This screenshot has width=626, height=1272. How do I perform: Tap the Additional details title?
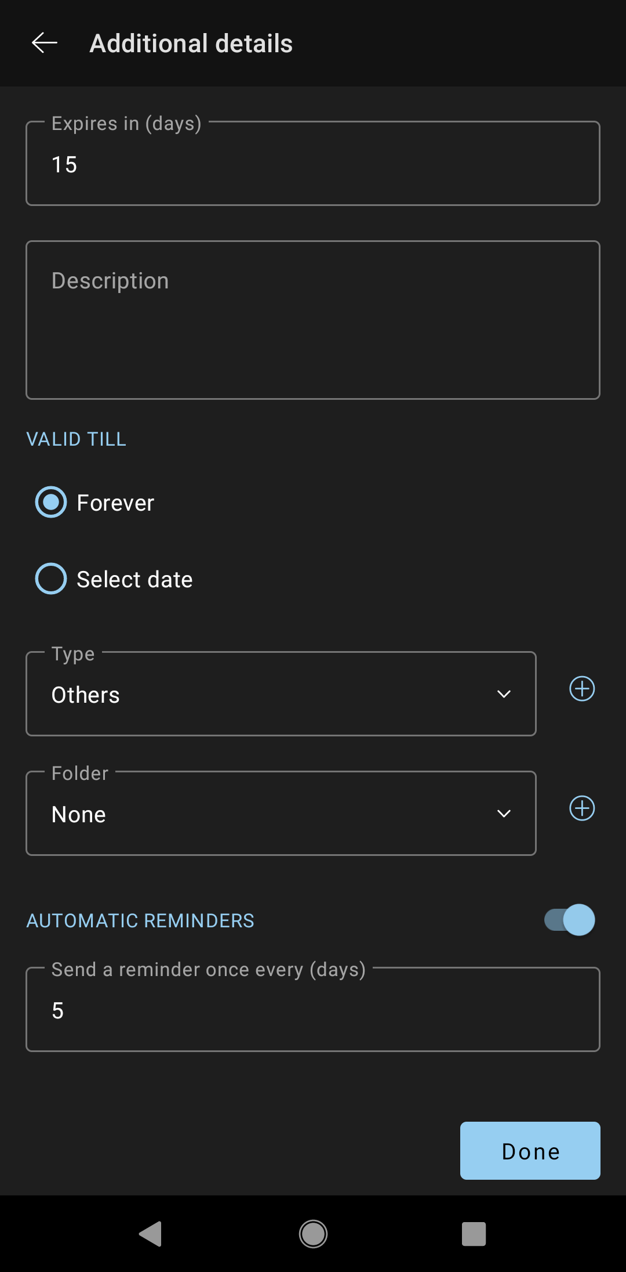[191, 44]
